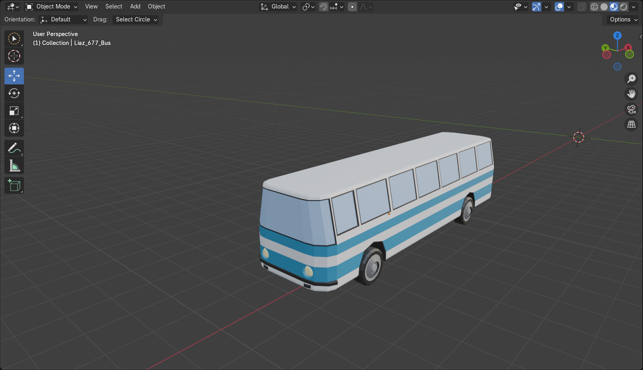Select the Annotate tool

tap(14, 148)
